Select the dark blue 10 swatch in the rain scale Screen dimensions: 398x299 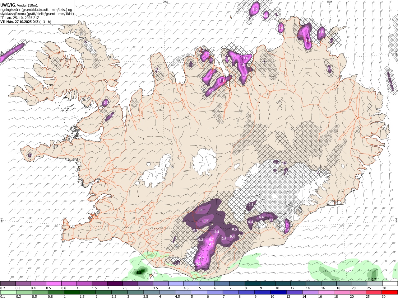tap(278, 292)
